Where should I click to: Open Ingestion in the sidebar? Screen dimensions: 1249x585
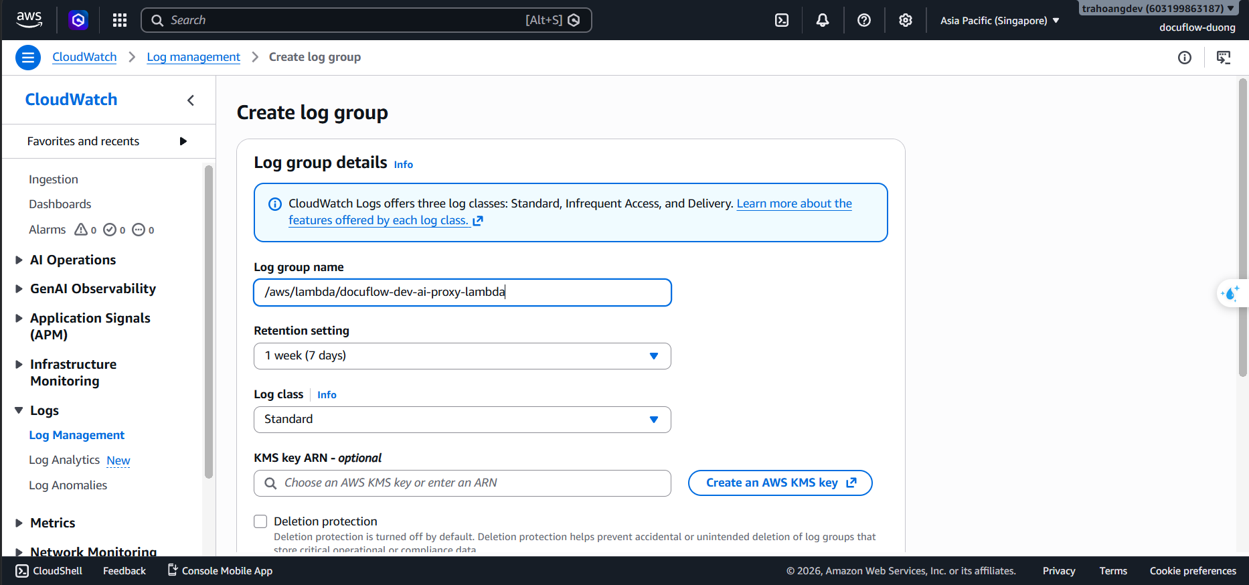(54, 179)
